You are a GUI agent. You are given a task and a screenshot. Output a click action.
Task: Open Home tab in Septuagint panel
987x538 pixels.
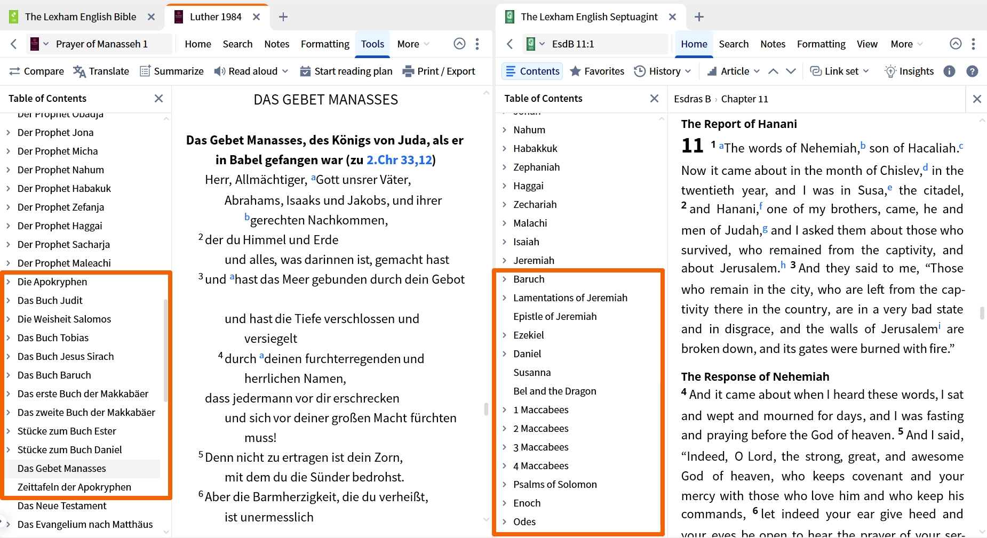[694, 44]
